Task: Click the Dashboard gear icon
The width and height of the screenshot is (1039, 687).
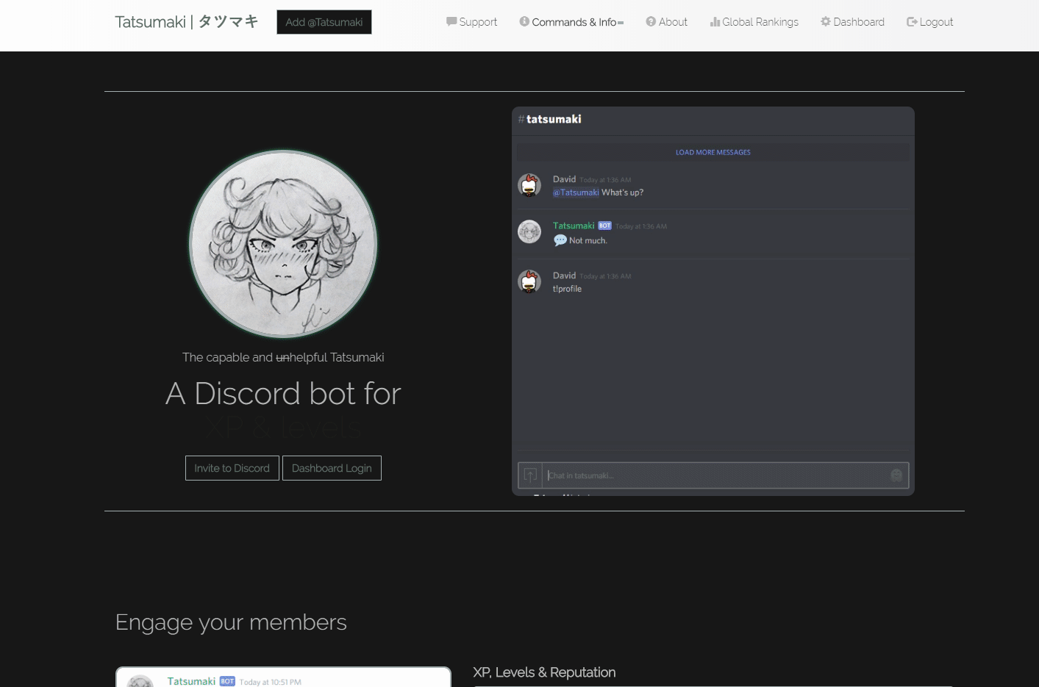Action: (x=826, y=21)
